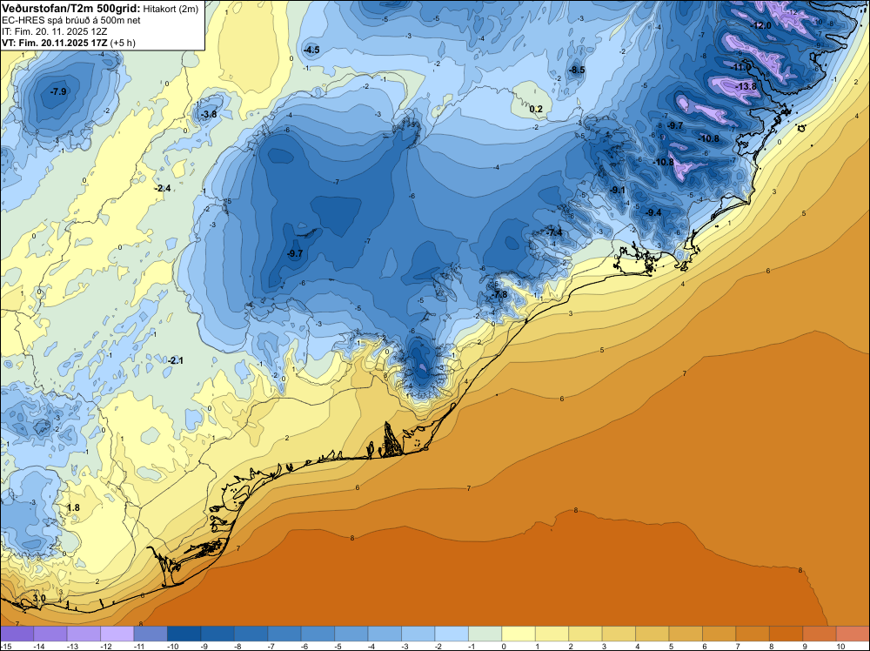The image size is (870, 651).
Task: Click the -8.5 temperature label
Action: coord(577,70)
